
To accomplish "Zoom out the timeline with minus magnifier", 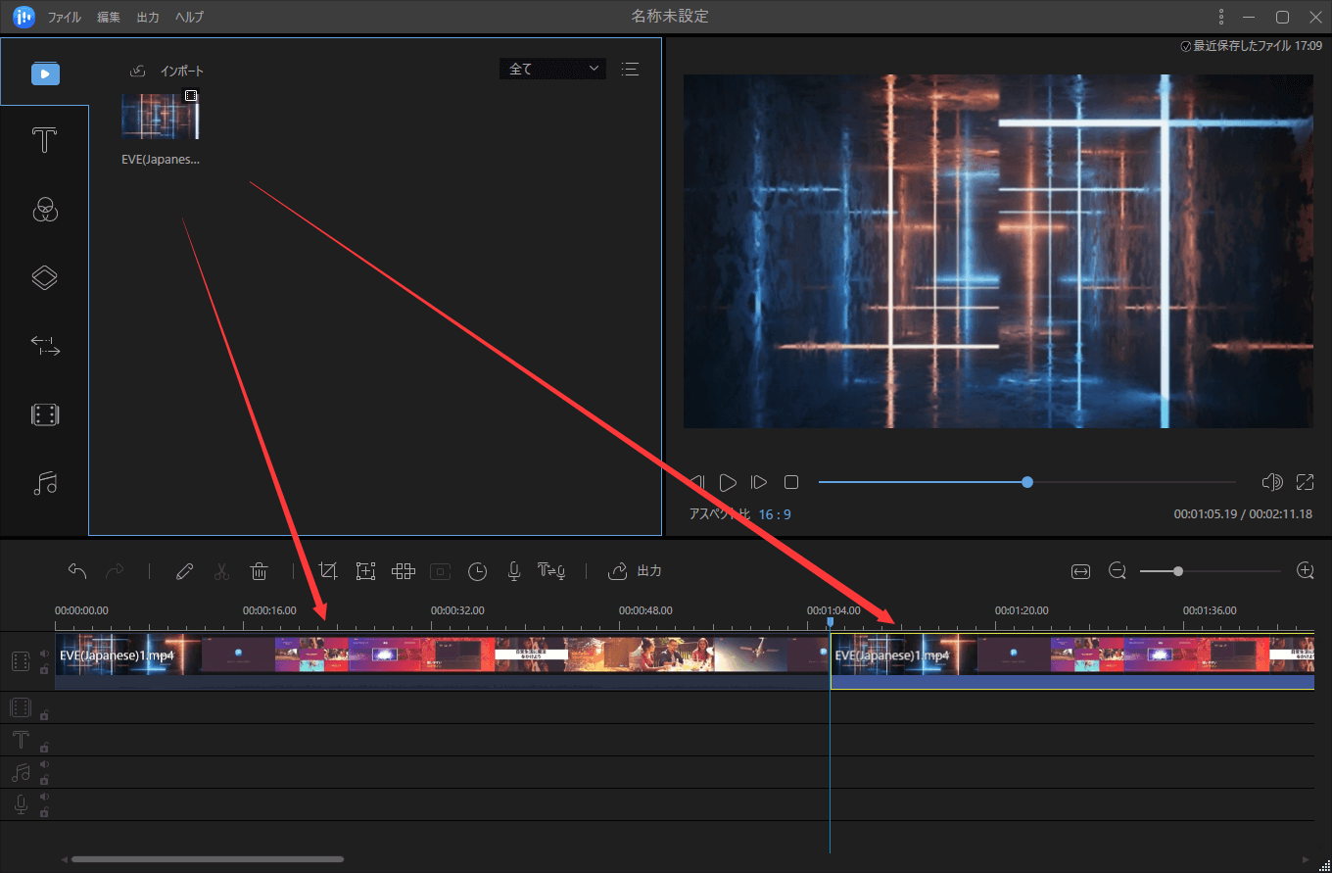I will click(x=1118, y=571).
